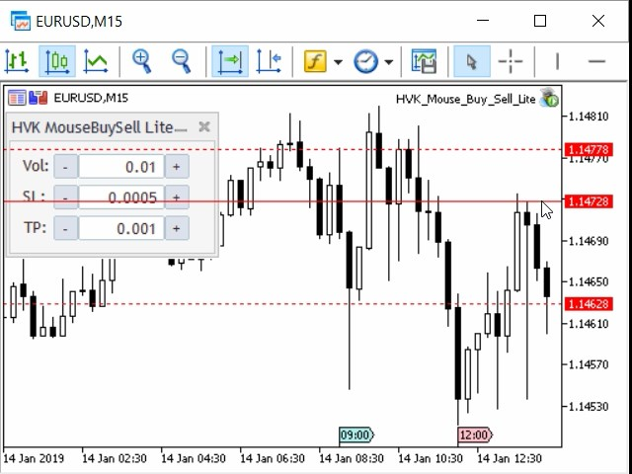632x474 pixels.
Task: Click the TP value field 0.001
Action: click(x=121, y=228)
